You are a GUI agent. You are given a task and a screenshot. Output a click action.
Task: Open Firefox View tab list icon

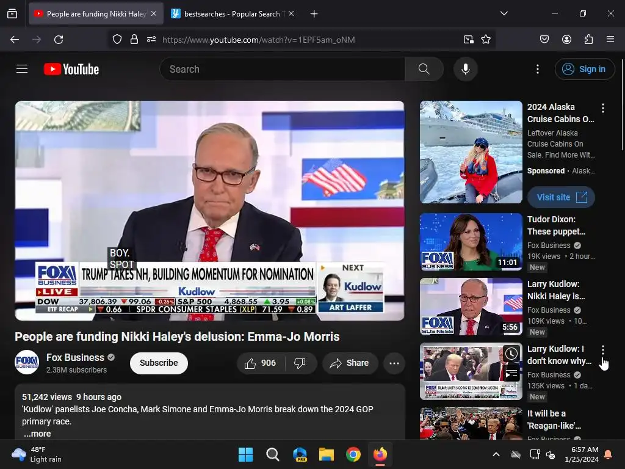tap(12, 13)
